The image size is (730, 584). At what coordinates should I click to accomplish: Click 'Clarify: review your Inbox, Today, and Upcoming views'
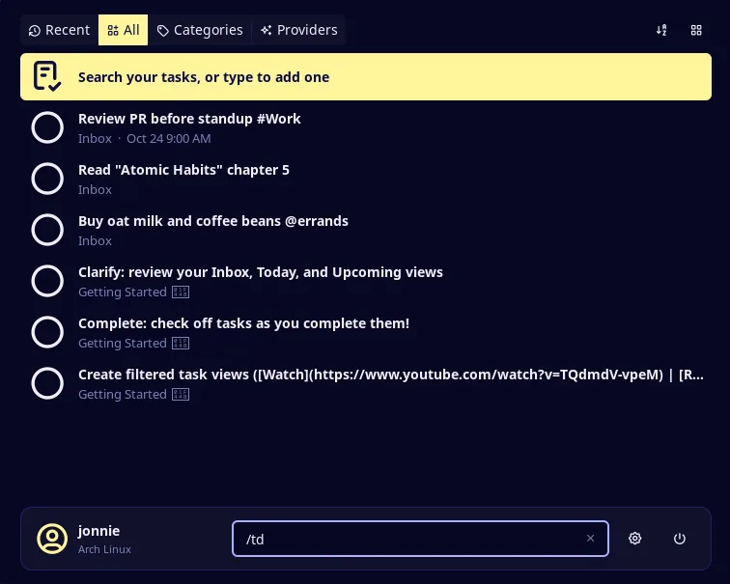pos(261,272)
